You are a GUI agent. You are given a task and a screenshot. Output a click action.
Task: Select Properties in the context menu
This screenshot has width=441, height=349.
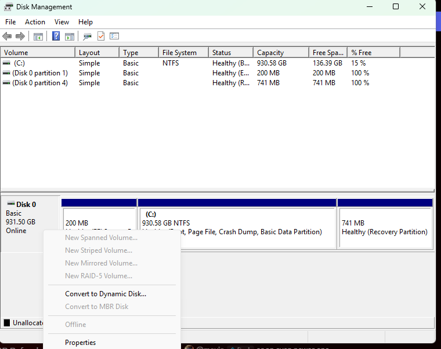[112, 343]
